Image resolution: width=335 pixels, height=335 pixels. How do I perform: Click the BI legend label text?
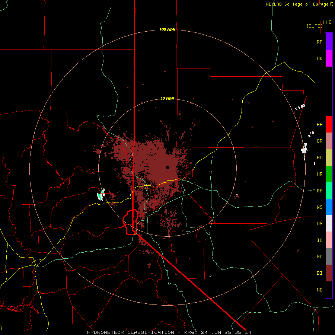pos(319,273)
